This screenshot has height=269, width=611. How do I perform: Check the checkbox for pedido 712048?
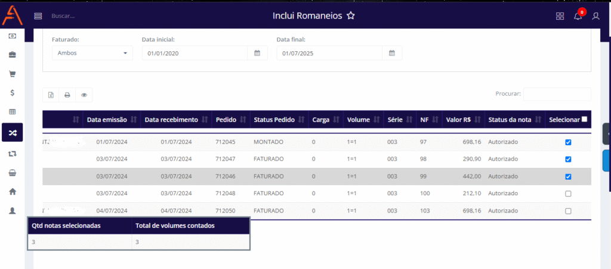point(568,193)
